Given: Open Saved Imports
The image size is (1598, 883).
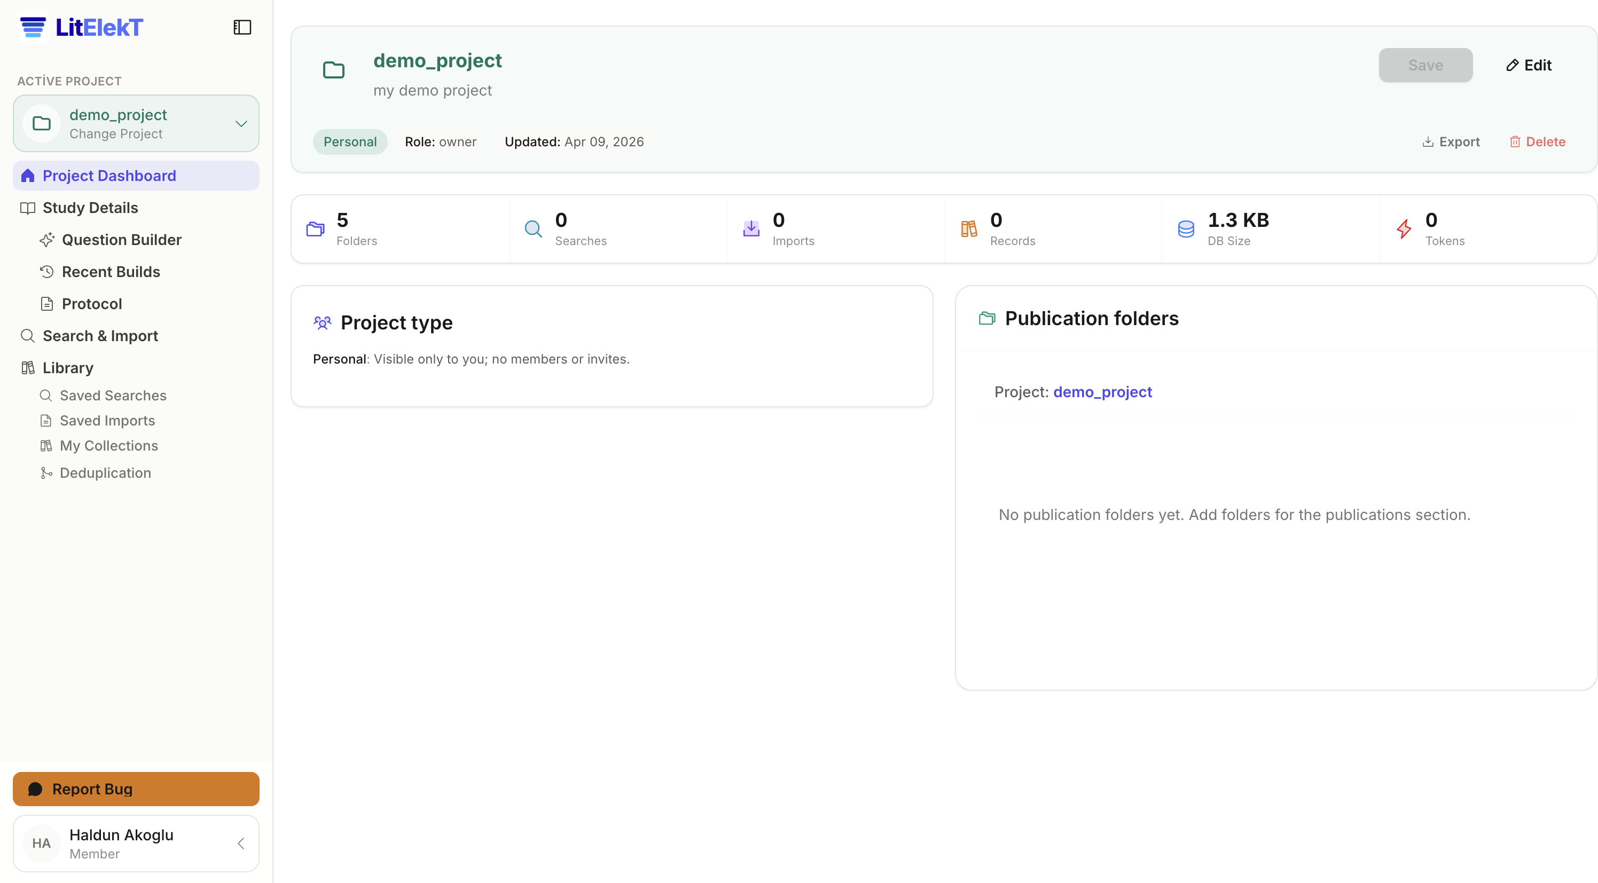Looking at the screenshot, I should pos(107,421).
